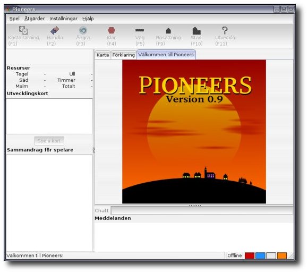Click the Meddelanden message area
This screenshot has height=273, width=308.
click(x=194, y=237)
